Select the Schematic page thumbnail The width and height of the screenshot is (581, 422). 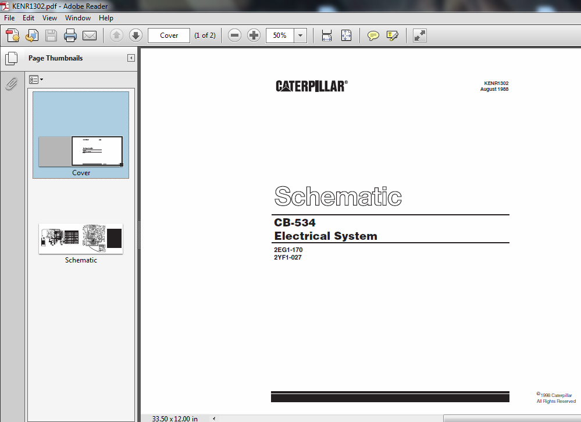point(81,239)
